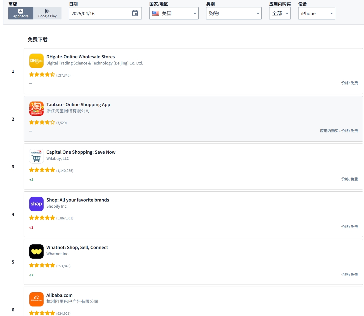Click the 免费下载 section heading
364x316 pixels.
tap(38, 39)
